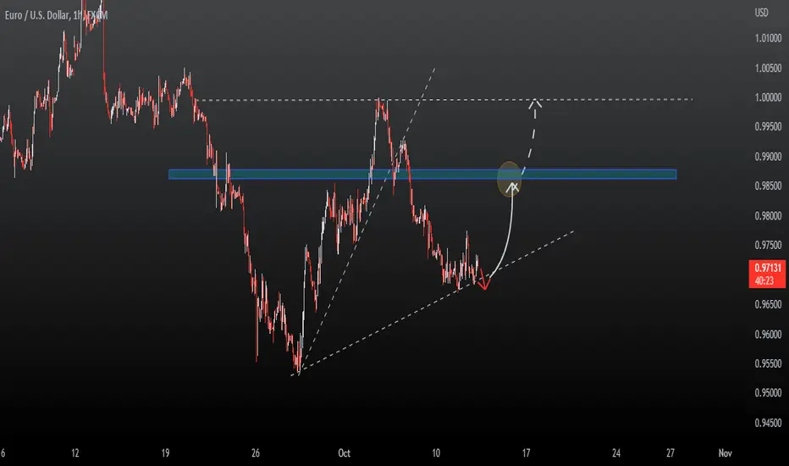Click the 0.94500 price axis label
The width and height of the screenshot is (789, 466).
[768, 423]
